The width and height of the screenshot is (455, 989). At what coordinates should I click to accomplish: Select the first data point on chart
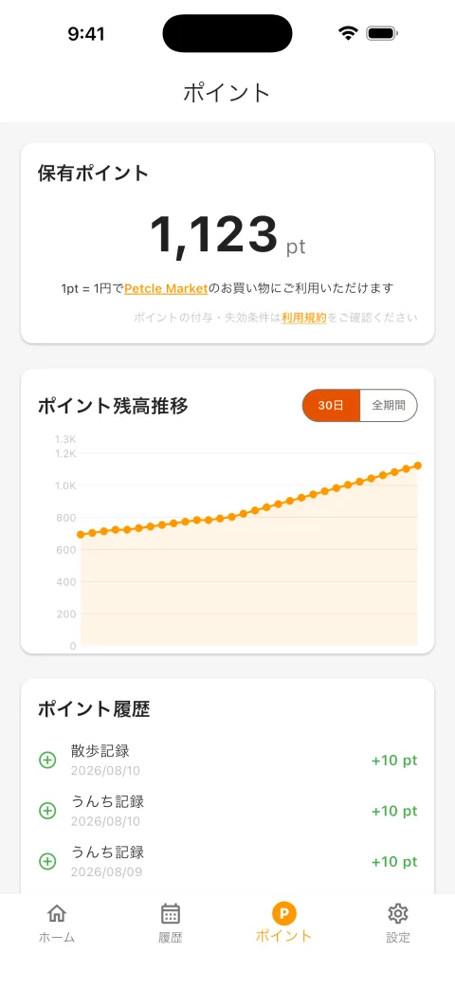(x=81, y=535)
